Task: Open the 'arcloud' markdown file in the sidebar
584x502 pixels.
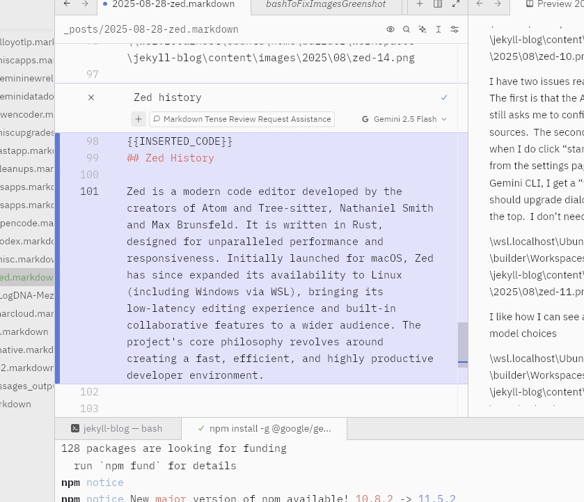Action: 27,313
